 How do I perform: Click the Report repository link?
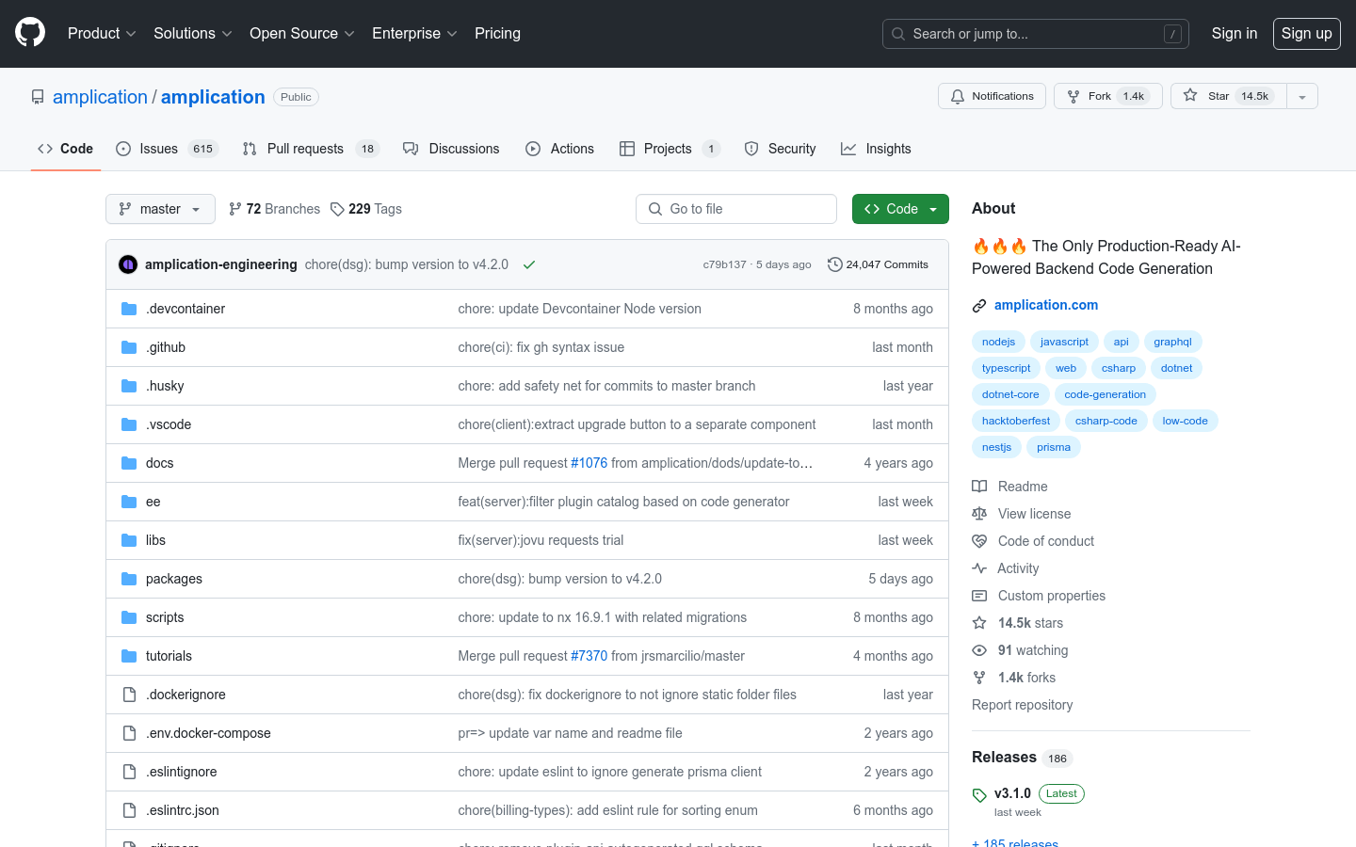(1022, 705)
